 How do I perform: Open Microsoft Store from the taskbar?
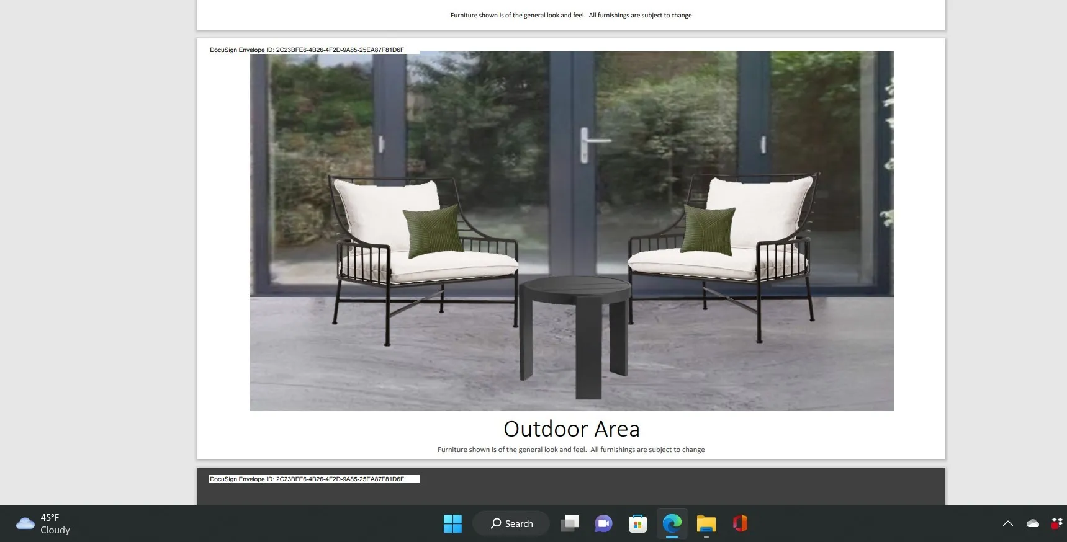coord(637,523)
